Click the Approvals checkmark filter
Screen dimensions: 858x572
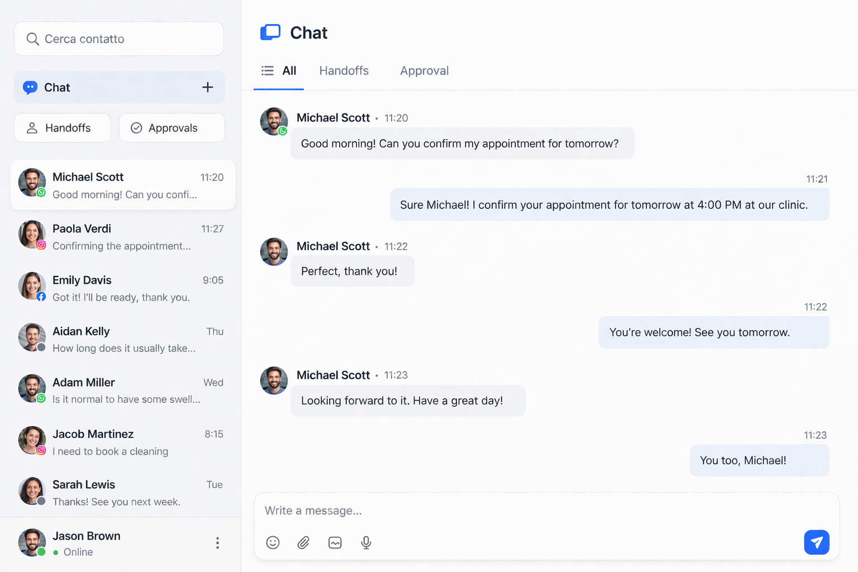(136, 128)
